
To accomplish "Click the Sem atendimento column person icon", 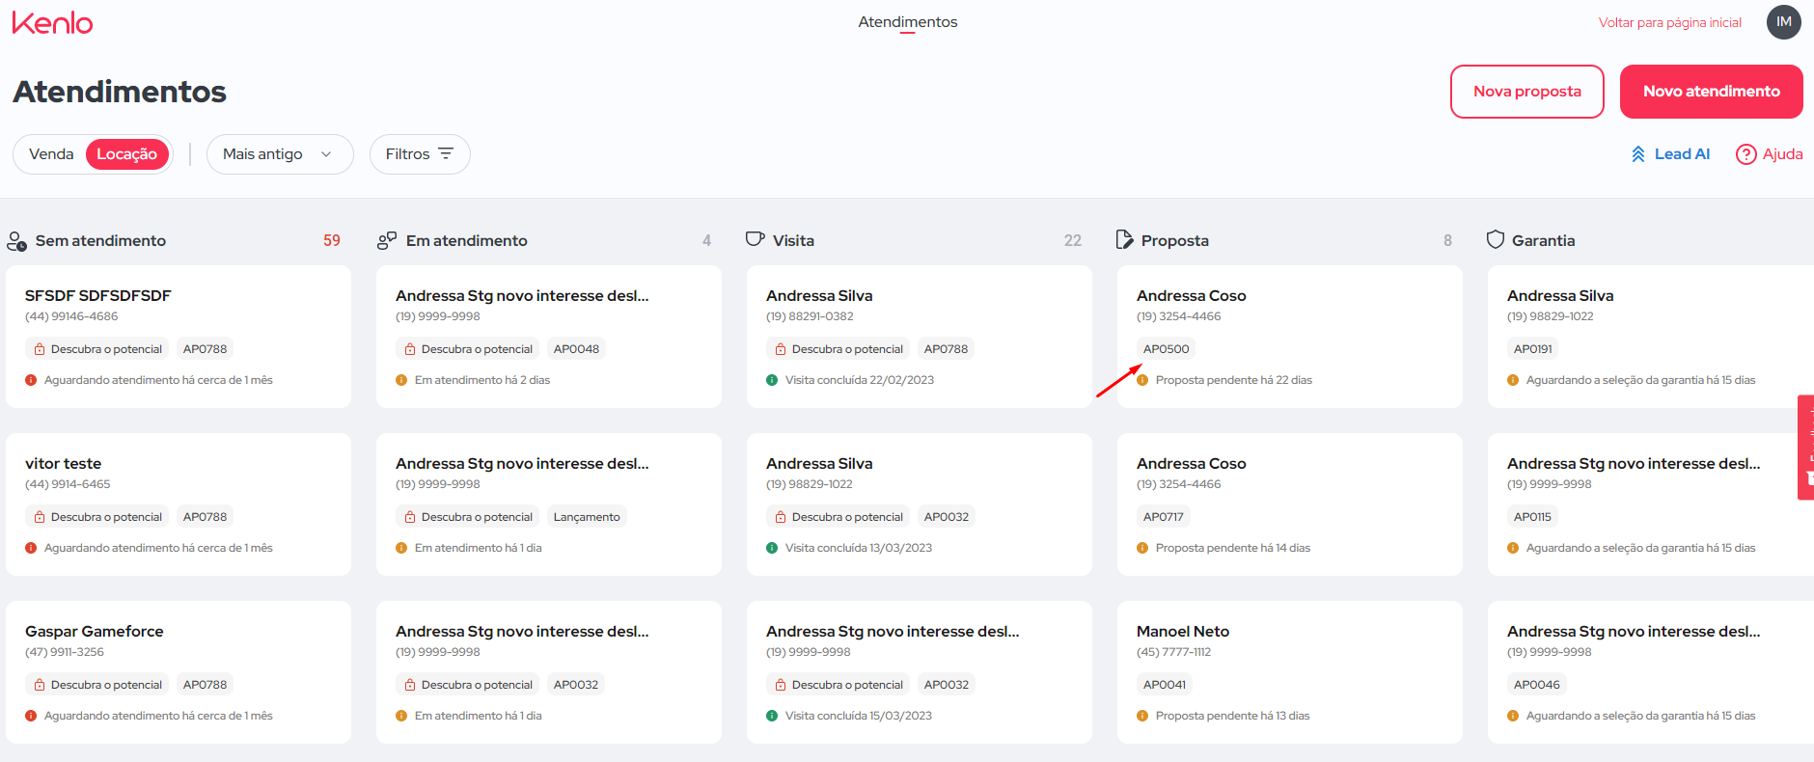I will pyautogui.click(x=16, y=241).
